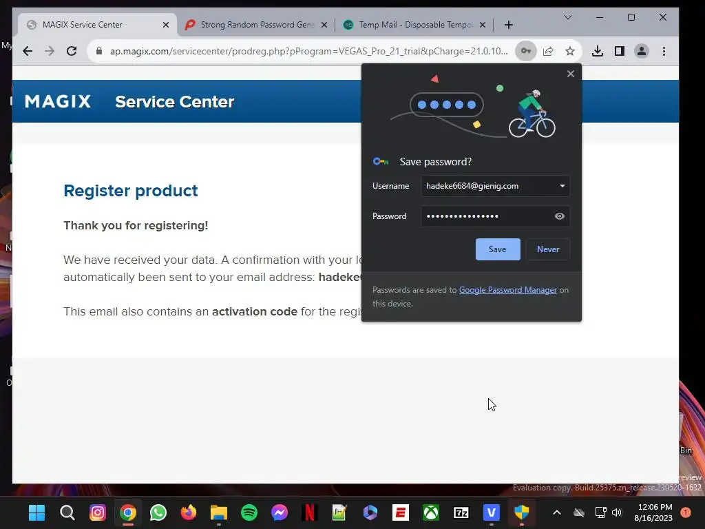Screen dimensions: 705x529
Task: Click the Chrome taskbar icon
Action: click(127, 512)
